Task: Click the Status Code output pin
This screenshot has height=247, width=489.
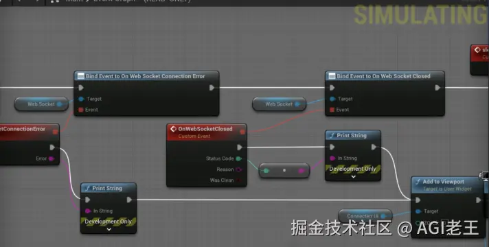Action: coord(238,158)
